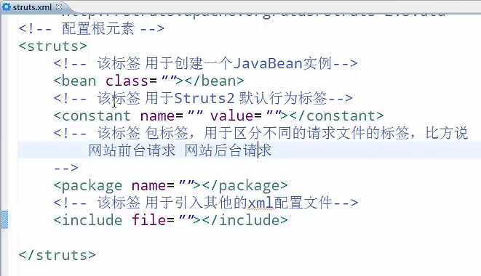This screenshot has width=481, height=276.
Task: Click the text '网站后台请求'
Action: (x=228, y=150)
